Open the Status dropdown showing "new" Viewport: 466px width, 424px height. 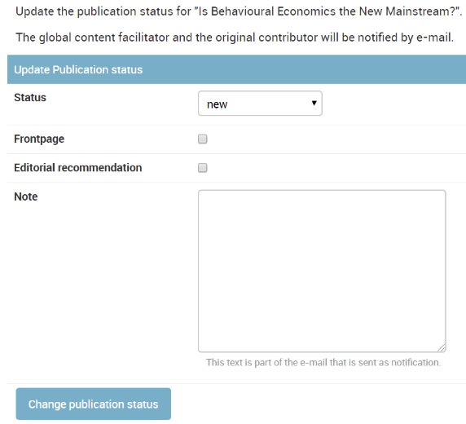(260, 104)
